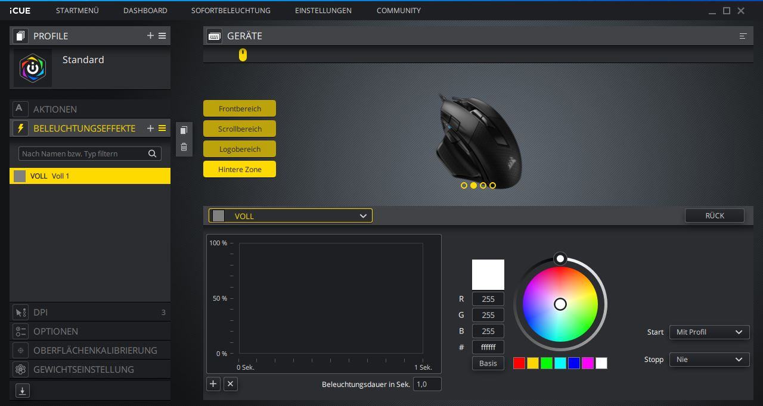Image resolution: width=763 pixels, height=406 pixels.
Task: Add a new Beleuchtungseffekte lighting effect
Action: pyautogui.click(x=150, y=128)
